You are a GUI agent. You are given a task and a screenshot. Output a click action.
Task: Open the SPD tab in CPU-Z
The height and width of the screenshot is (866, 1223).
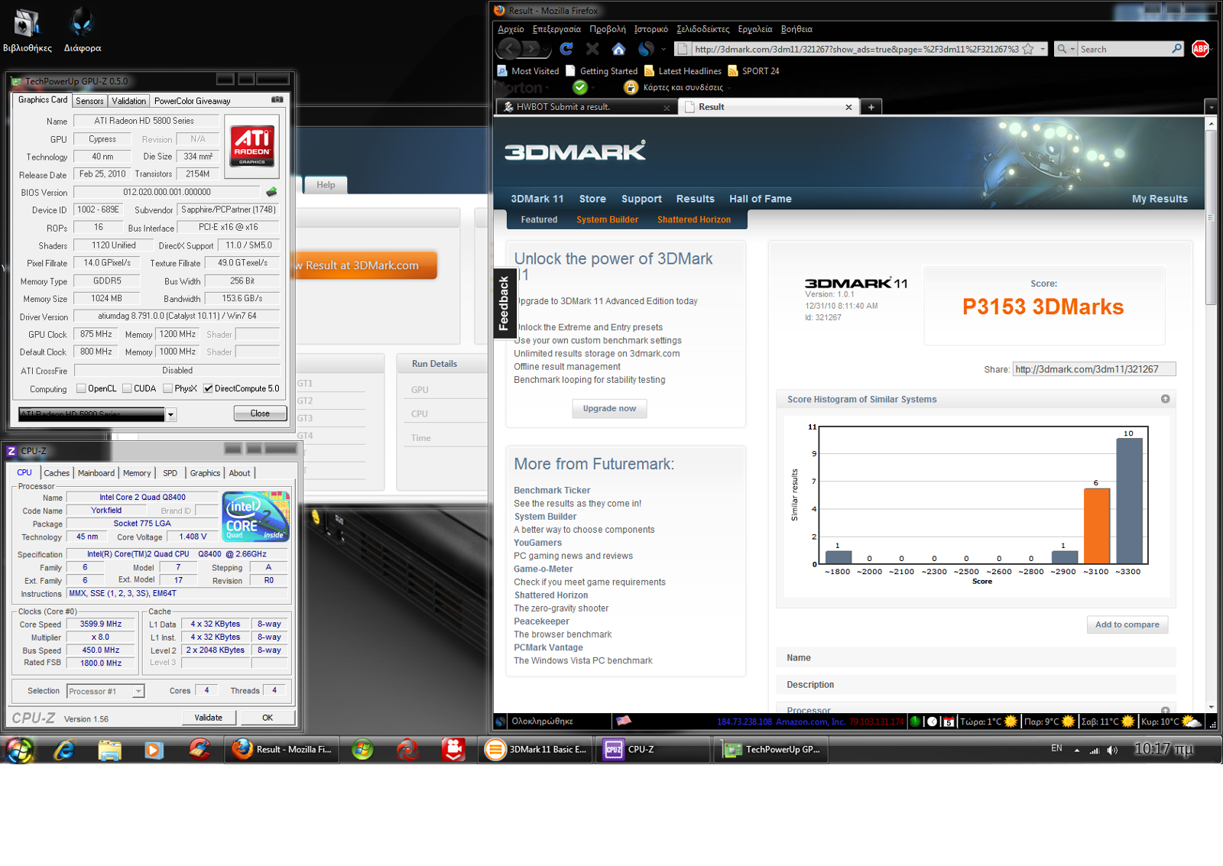[170, 473]
